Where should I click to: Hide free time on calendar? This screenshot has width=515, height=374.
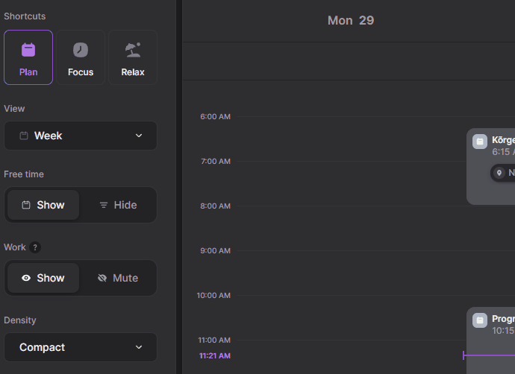tap(118, 205)
